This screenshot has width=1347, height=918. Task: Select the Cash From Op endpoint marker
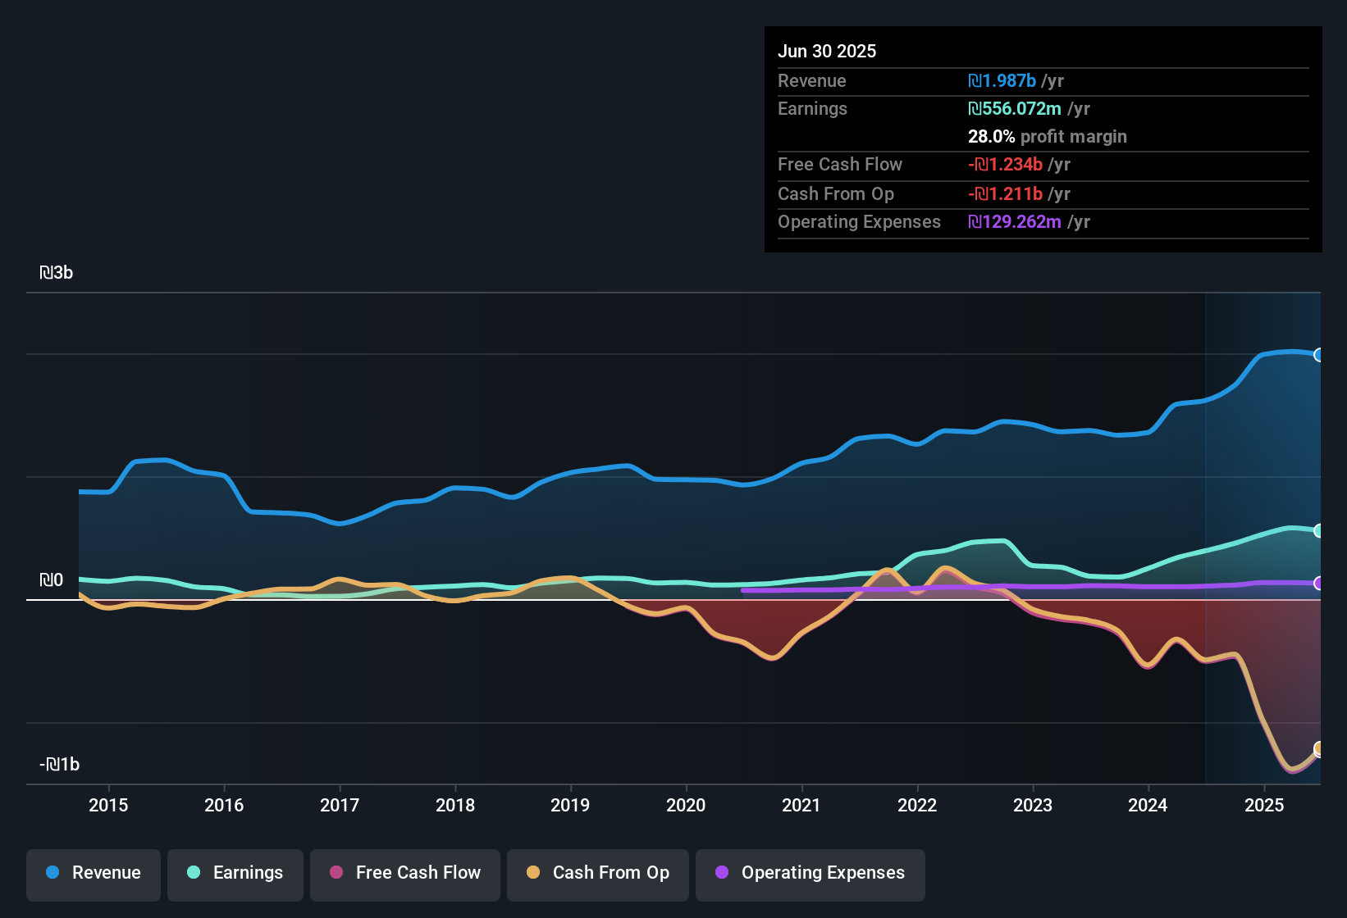tap(1319, 748)
